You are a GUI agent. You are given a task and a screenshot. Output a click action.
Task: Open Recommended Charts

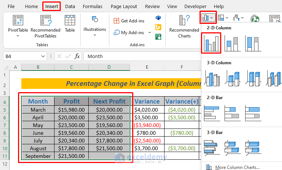(184, 26)
